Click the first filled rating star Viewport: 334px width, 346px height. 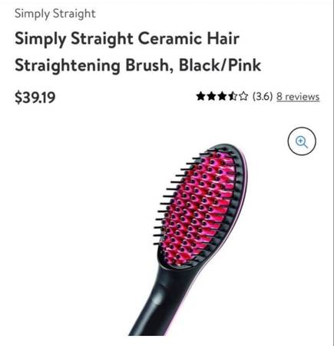(x=200, y=96)
